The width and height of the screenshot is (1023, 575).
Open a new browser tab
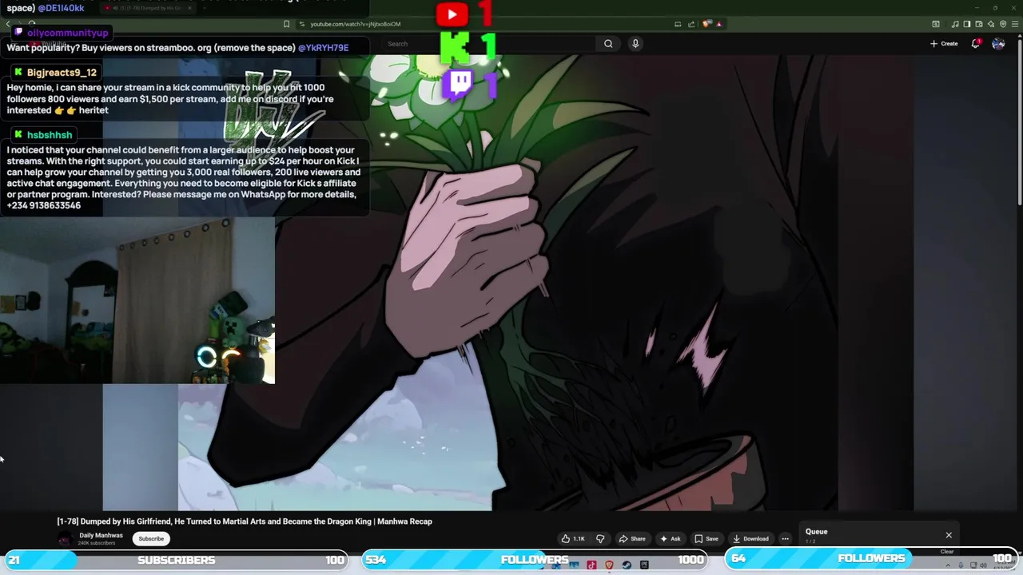click(x=204, y=8)
